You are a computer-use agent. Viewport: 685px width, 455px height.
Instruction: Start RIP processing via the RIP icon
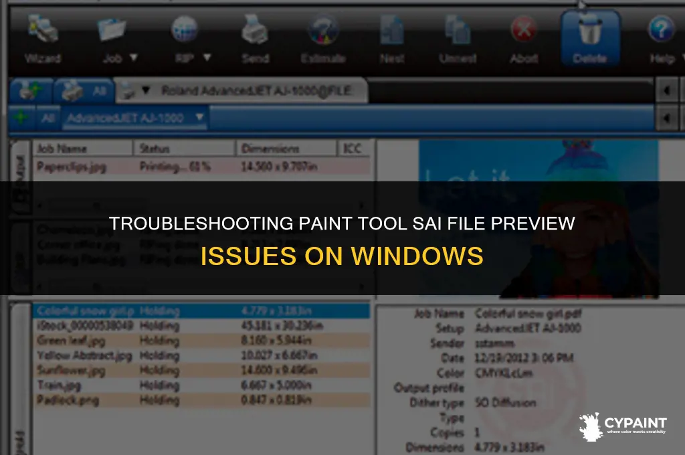click(185, 29)
